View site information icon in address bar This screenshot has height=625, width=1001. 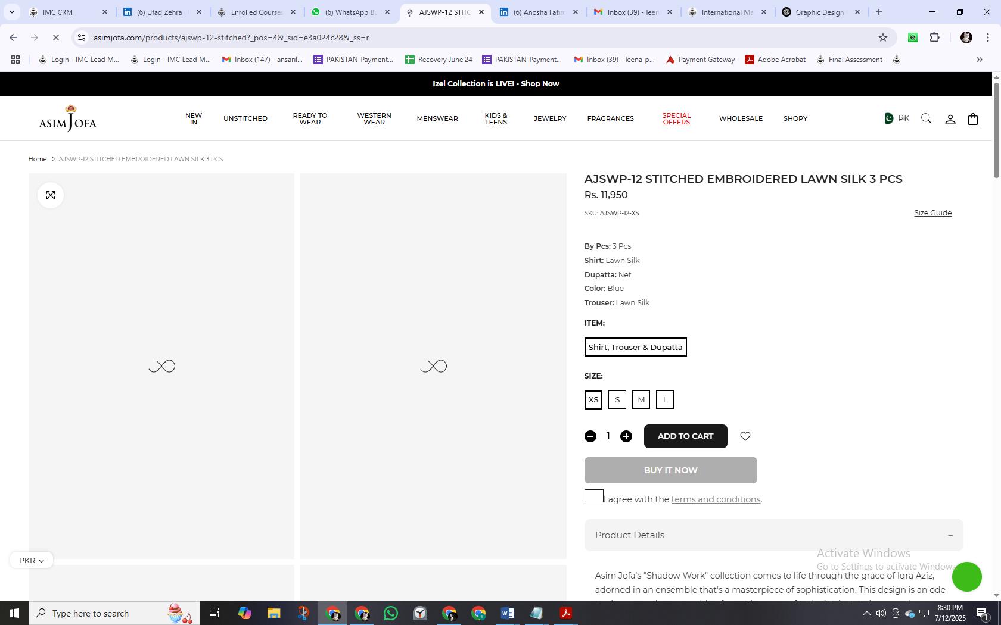82,37
